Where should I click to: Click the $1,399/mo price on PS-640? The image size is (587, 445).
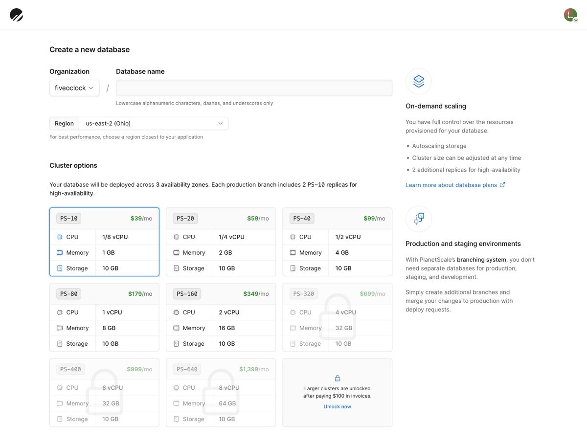254,369
